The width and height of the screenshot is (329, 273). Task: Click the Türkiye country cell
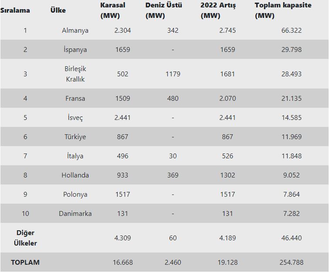75,137
